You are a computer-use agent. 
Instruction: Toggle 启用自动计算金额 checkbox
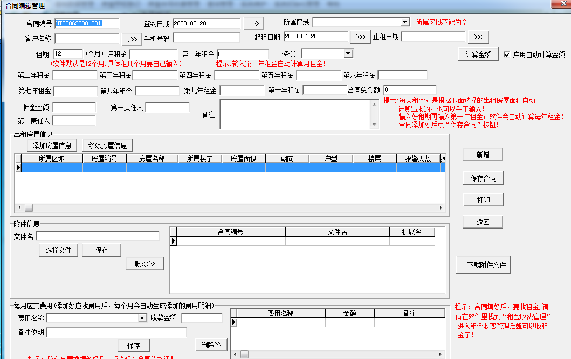506,54
